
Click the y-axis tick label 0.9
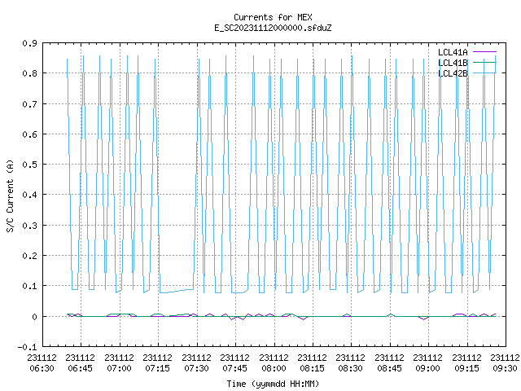[x=30, y=43]
